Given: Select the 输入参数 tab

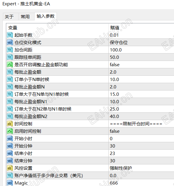Looking at the screenshot, I should (x=46, y=16).
